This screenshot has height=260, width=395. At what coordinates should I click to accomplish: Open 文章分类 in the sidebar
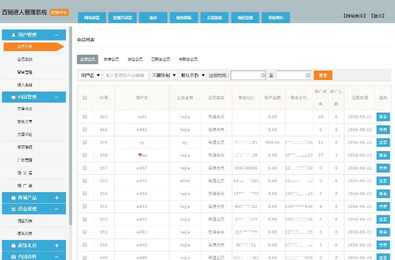pos(25,109)
